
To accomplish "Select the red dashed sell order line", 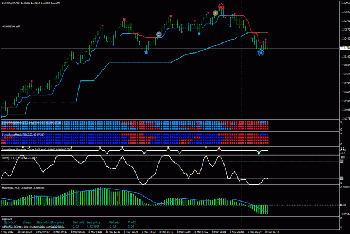I will (170, 28).
